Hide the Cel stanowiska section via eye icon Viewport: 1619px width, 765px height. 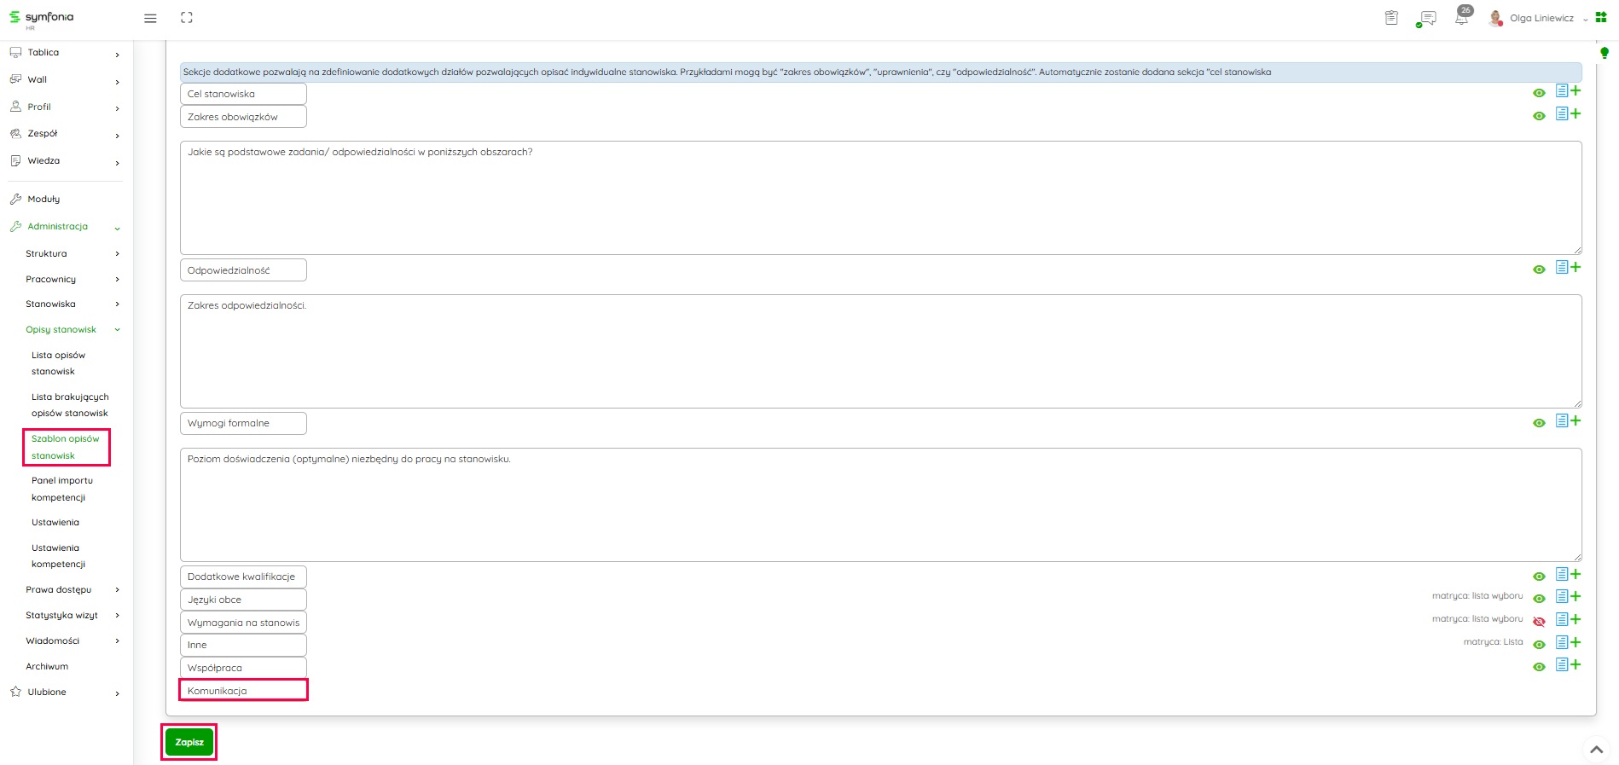pos(1539,93)
